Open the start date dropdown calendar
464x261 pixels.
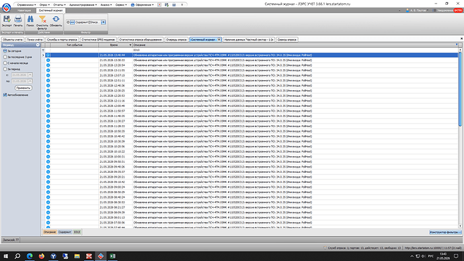pos(30,75)
